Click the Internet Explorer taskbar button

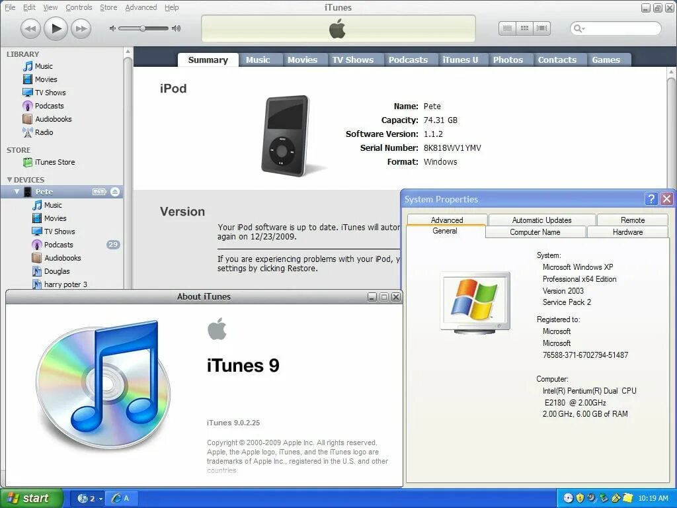(120, 499)
